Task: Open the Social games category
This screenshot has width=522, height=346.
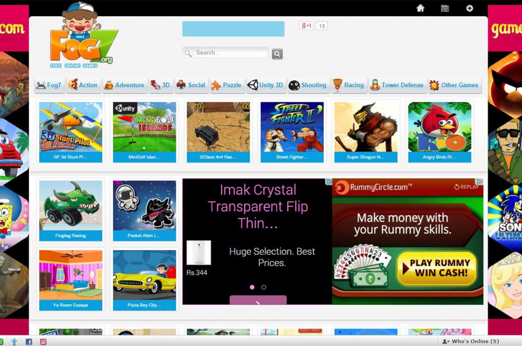Action: 191,85
